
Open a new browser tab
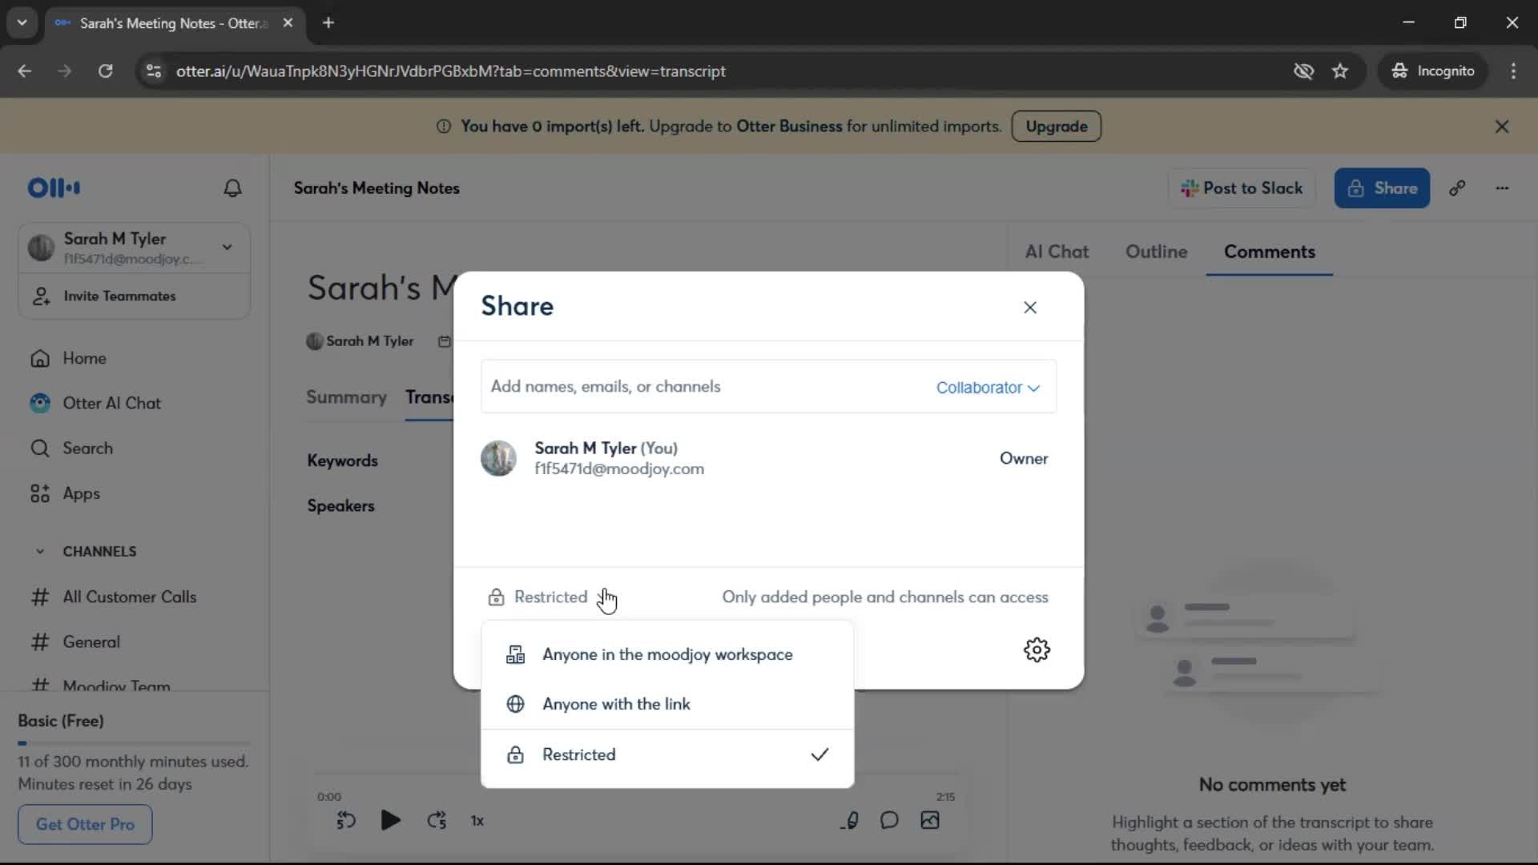point(328,23)
